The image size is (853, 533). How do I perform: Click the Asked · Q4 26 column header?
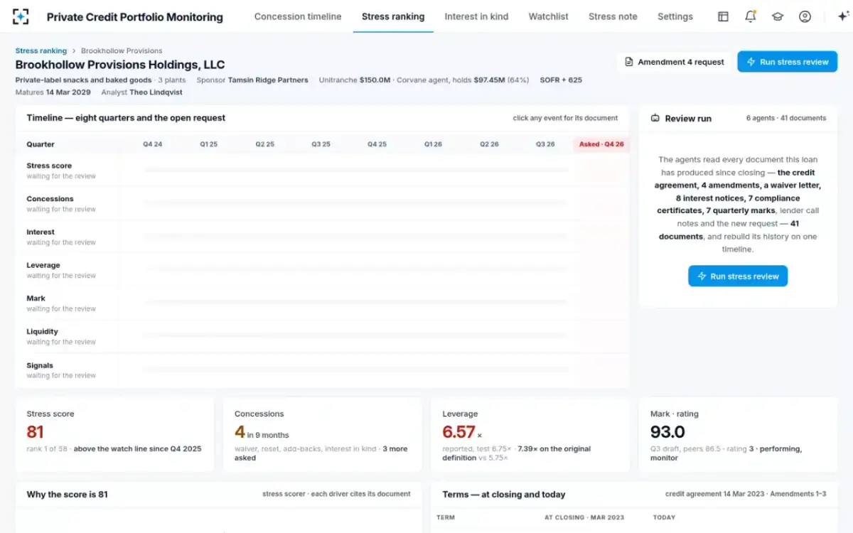(601, 144)
